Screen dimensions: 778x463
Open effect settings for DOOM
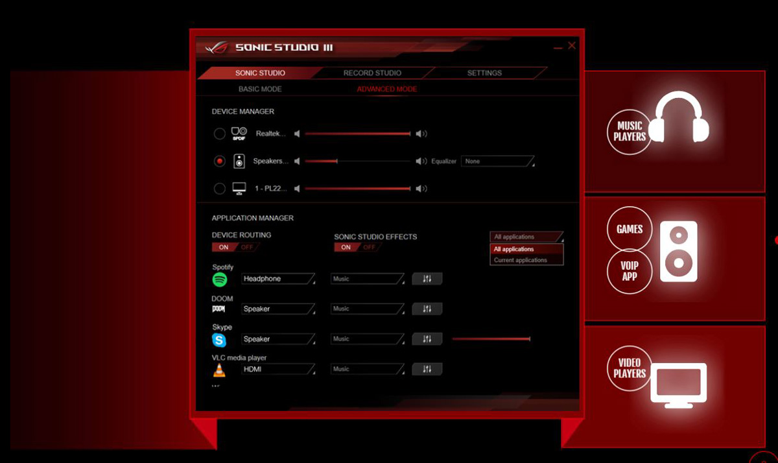click(x=427, y=309)
